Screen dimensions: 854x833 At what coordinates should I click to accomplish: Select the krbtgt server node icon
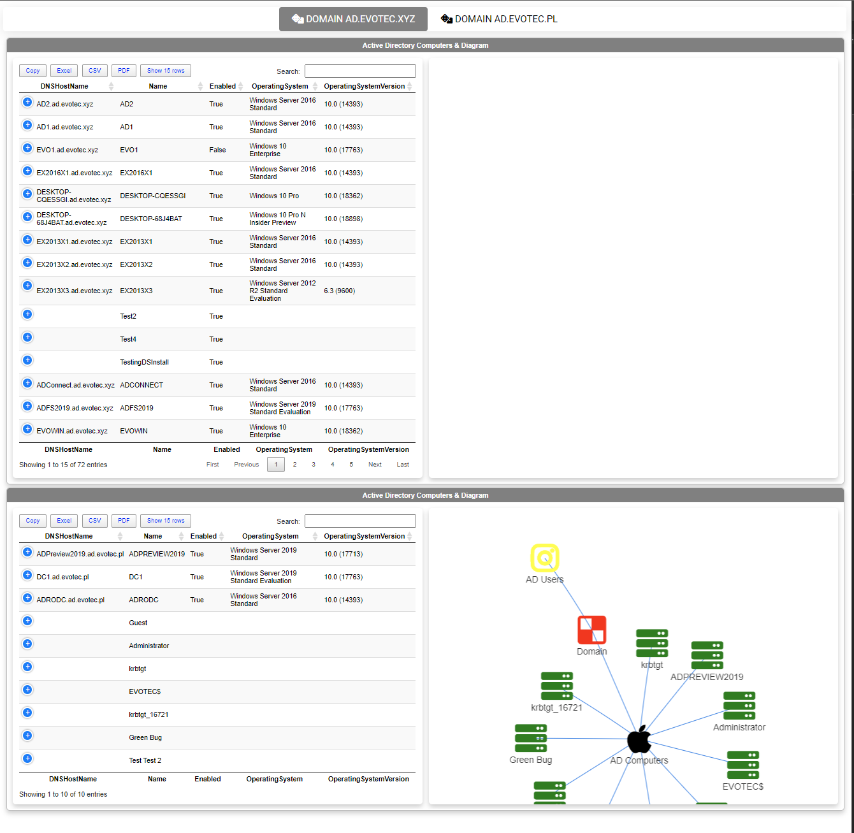[x=651, y=644]
